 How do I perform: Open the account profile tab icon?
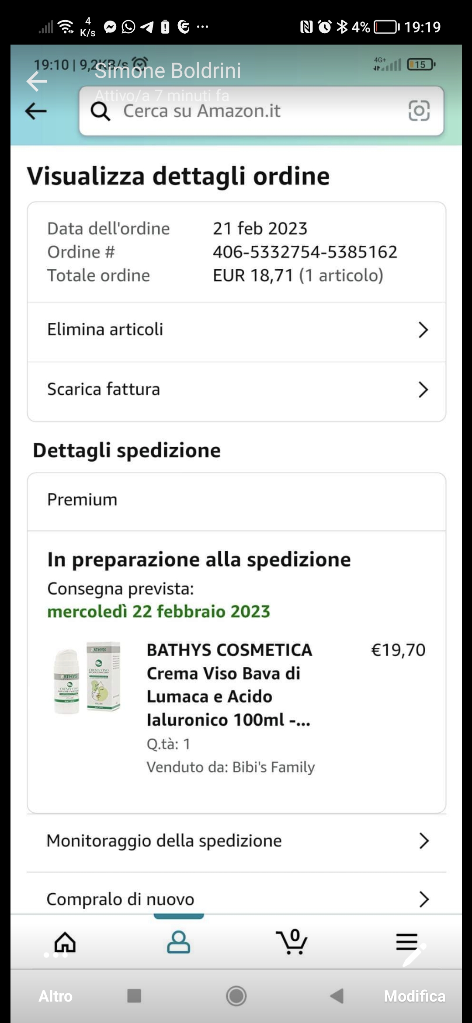[x=179, y=942]
